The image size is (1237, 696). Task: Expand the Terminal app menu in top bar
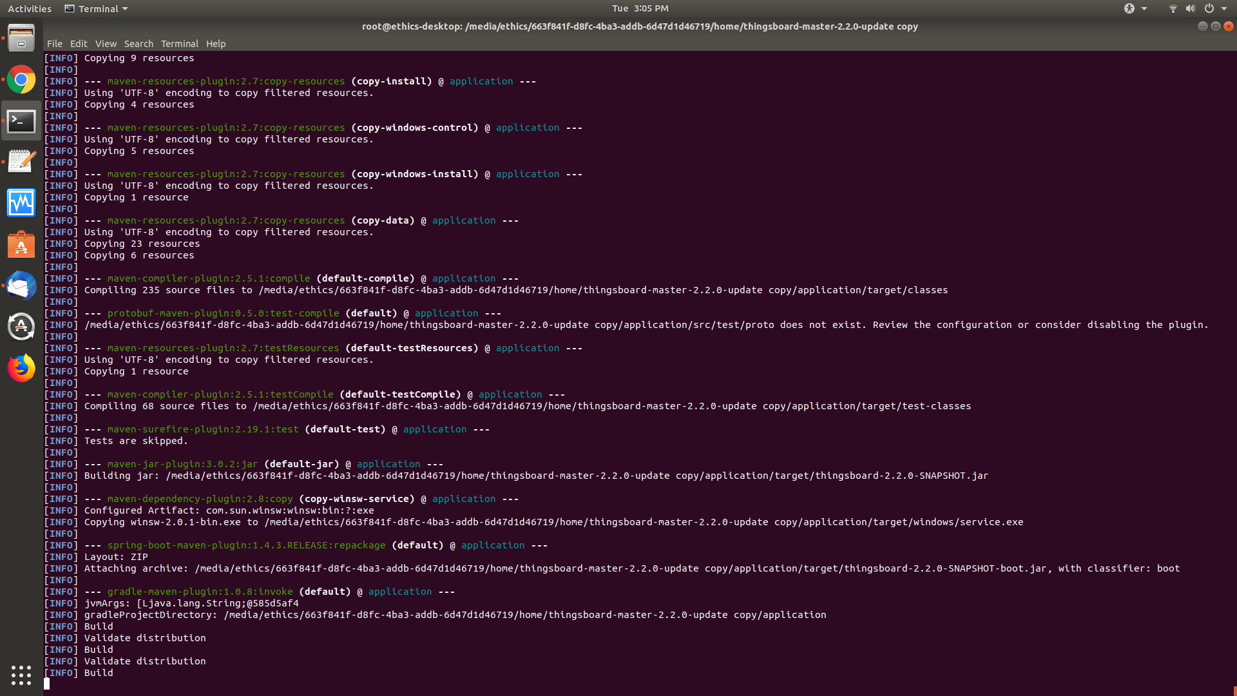[x=97, y=8]
